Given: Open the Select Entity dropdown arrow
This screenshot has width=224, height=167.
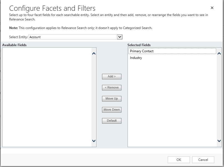Looking at the screenshot, I should [x=119, y=37].
